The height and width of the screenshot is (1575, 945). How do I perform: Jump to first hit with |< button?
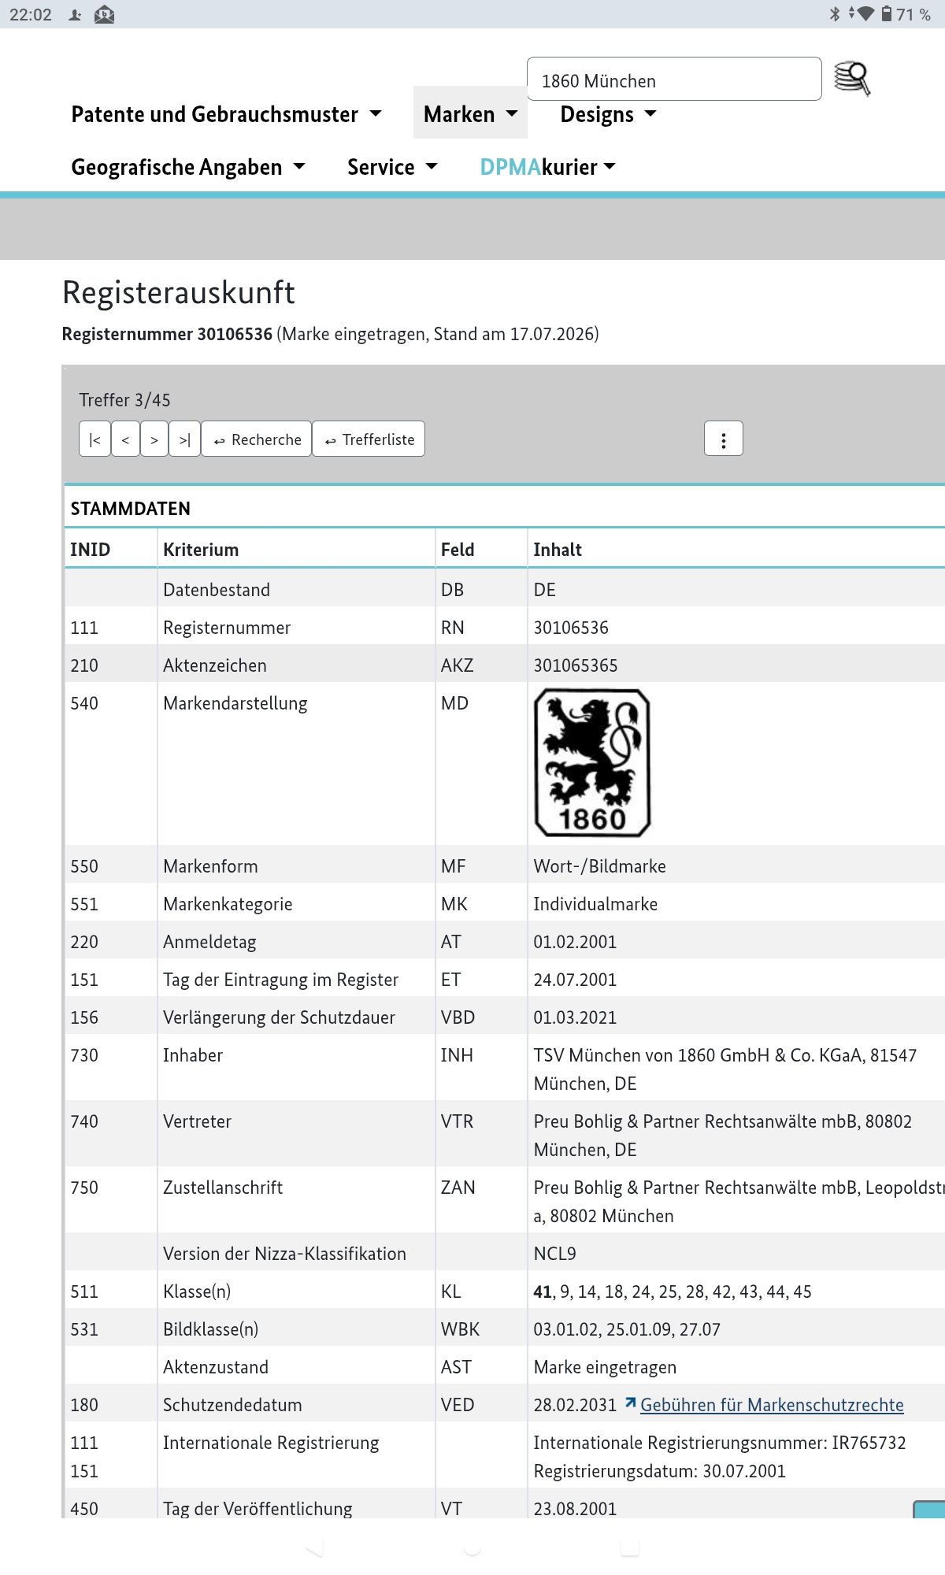94,439
